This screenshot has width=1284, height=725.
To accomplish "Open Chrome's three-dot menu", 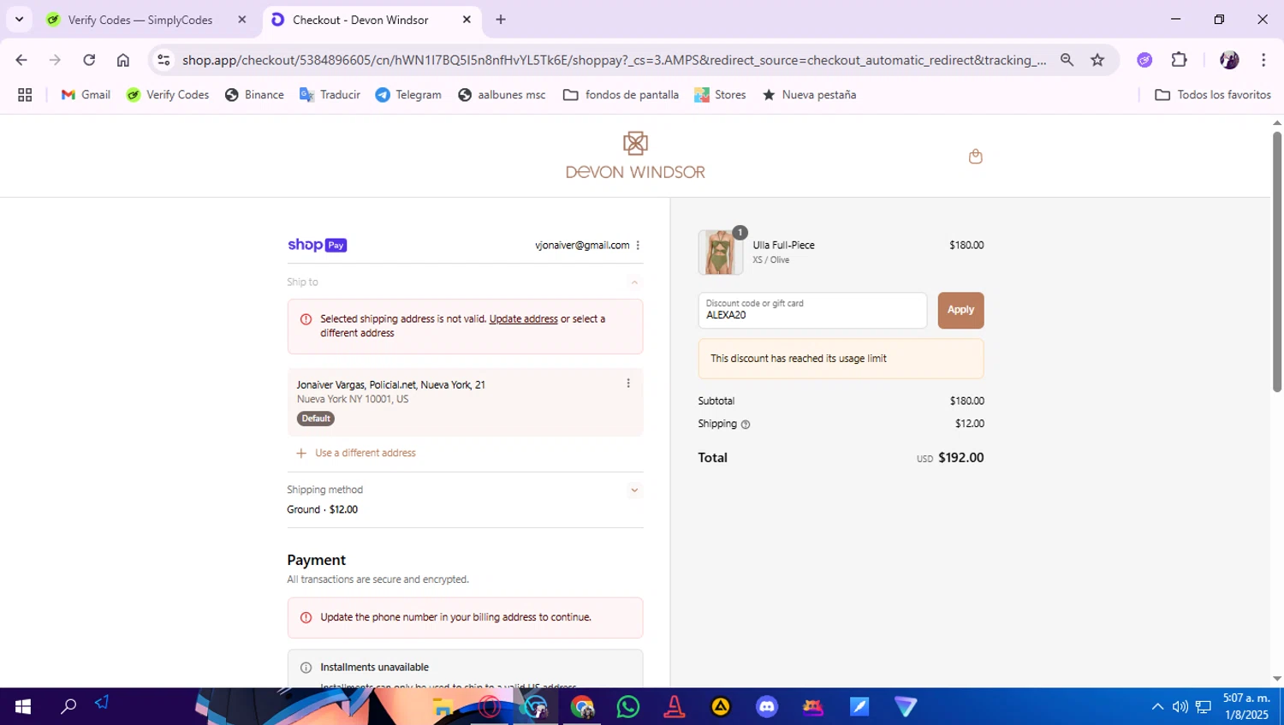I will [1263, 60].
